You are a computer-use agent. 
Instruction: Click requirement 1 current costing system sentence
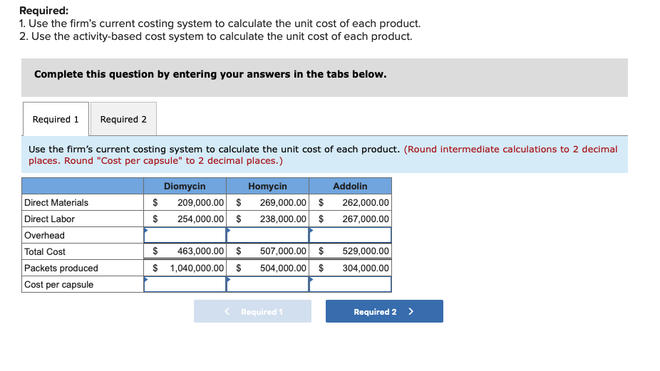tap(220, 23)
